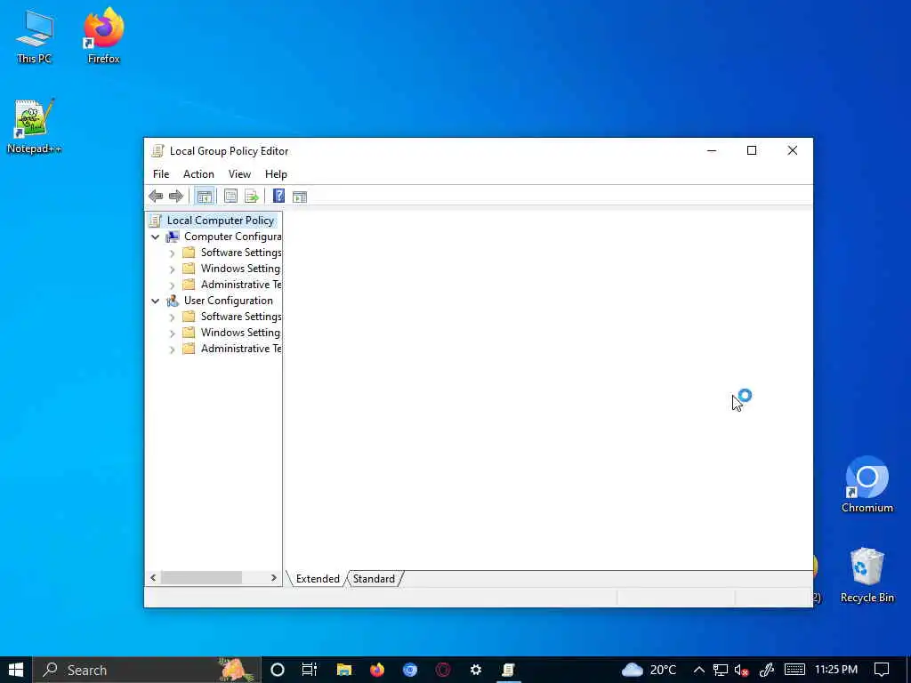Click the 11:25 PM clock
911x683 pixels.
click(x=836, y=670)
